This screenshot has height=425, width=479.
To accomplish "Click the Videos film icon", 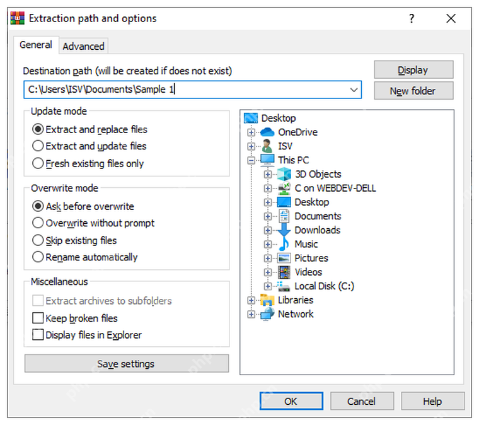I will pyautogui.click(x=284, y=272).
